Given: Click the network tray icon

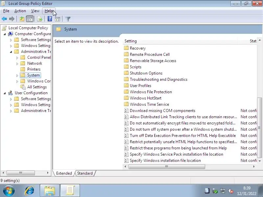Looking at the screenshot, I should click(223, 191).
